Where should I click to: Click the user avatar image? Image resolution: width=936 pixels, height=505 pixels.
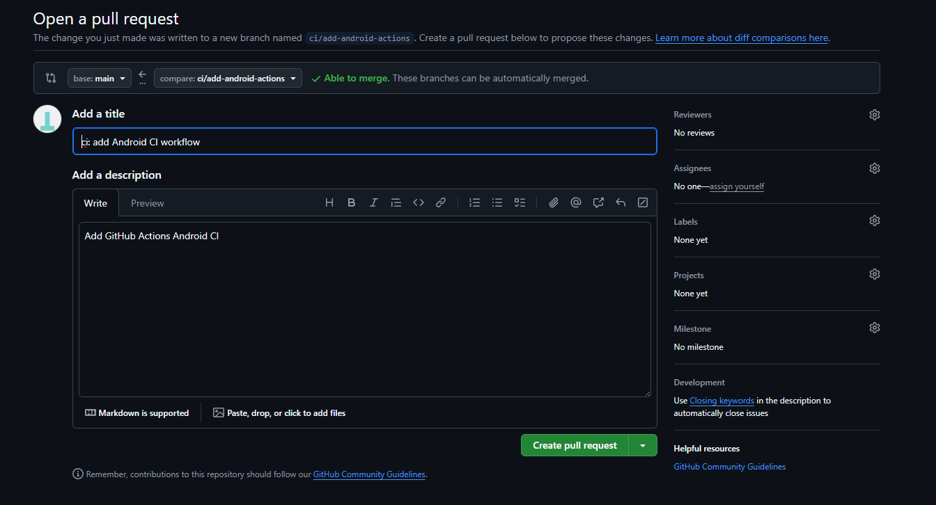pos(47,119)
